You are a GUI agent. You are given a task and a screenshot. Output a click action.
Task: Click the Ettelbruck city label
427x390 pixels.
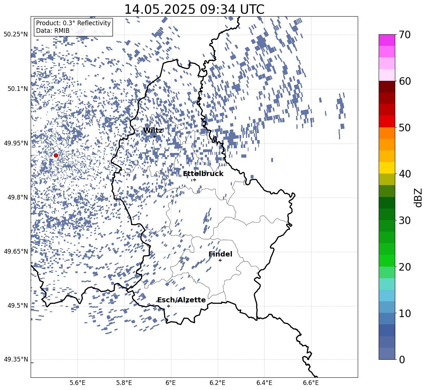(x=203, y=174)
